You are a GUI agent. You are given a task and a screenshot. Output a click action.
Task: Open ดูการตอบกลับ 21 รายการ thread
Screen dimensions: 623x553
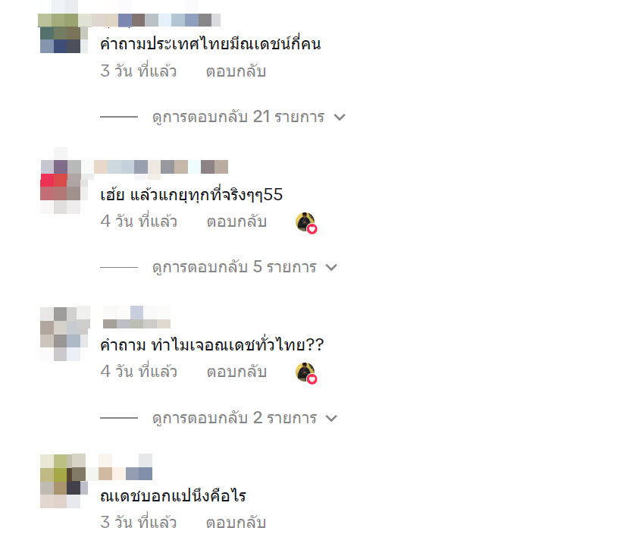coord(239,118)
